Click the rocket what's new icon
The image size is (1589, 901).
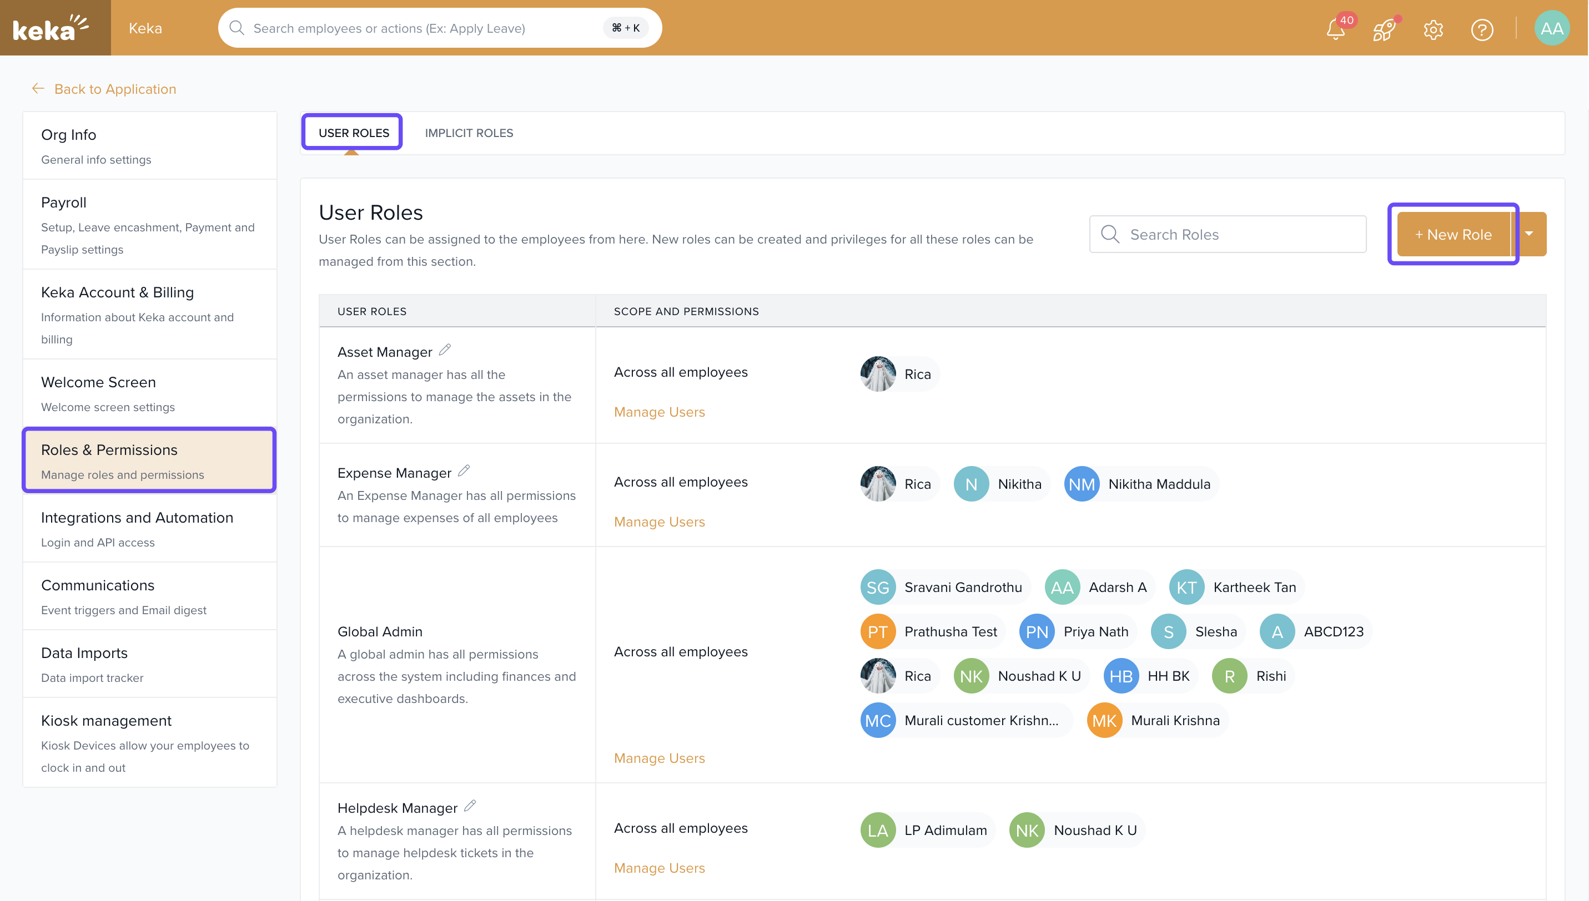[1384, 29]
